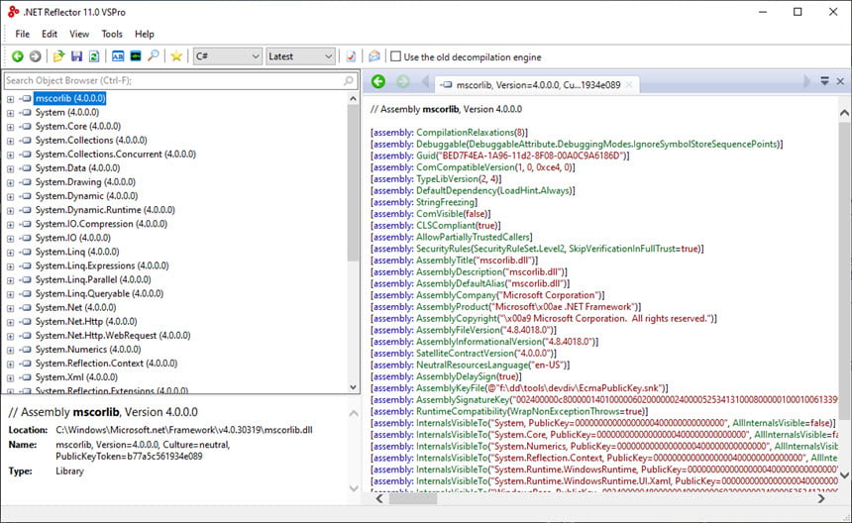This screenshot has width=852, height=523.
Task: Click the AssemblyTitle attribute link
Action: (x=446, y=261)
